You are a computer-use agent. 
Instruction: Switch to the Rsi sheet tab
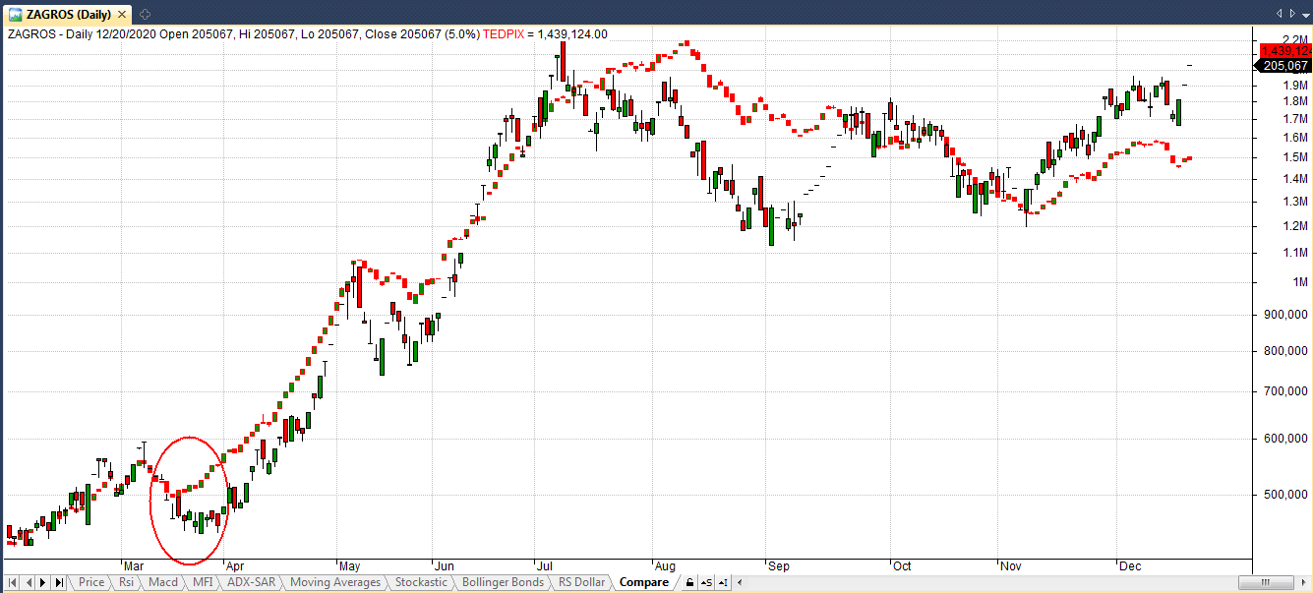[x=126, y=582]
